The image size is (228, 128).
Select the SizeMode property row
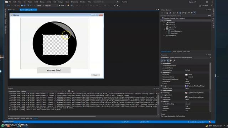(185, 108)
